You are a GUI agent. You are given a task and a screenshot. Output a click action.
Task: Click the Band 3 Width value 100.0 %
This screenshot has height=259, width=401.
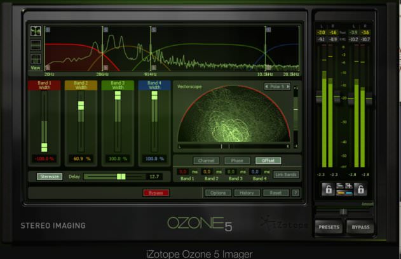click(118, 159)
